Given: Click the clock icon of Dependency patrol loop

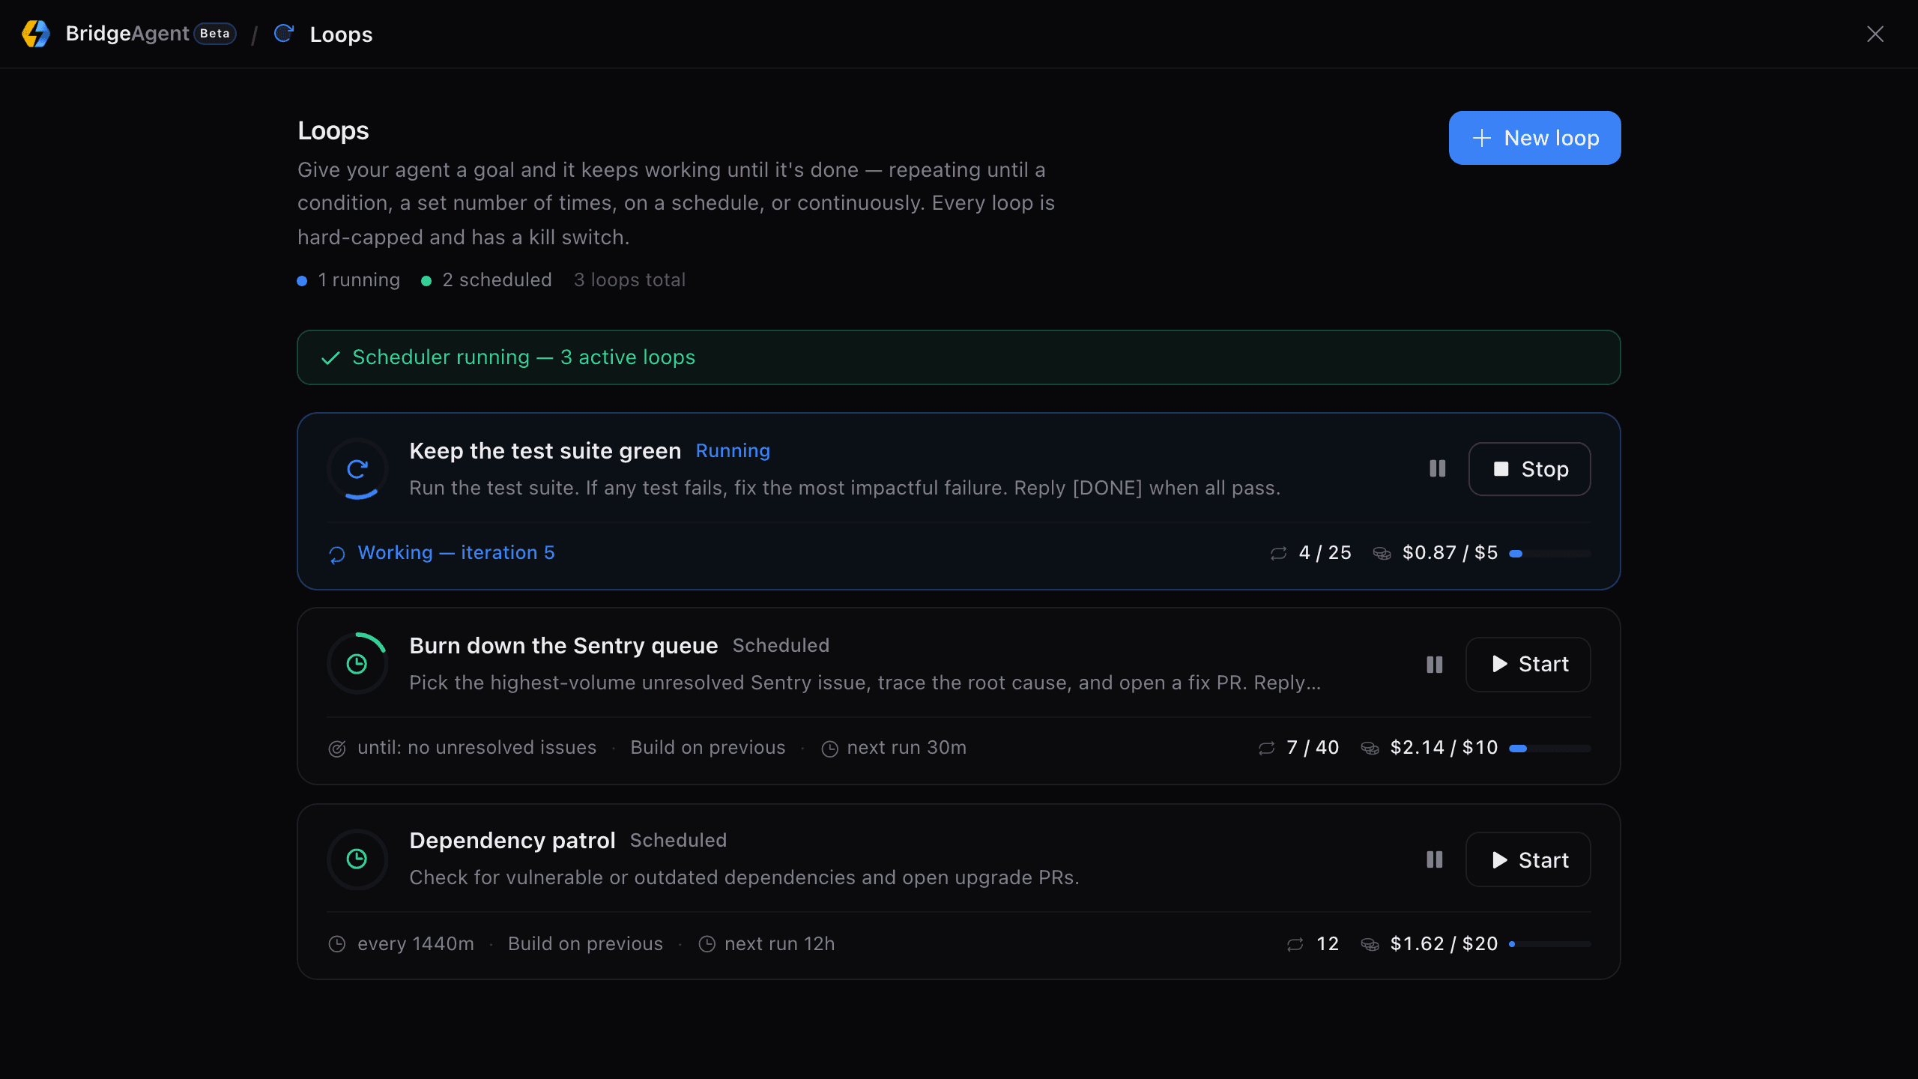Looking at the screenshot, I should tap(357, 859).
